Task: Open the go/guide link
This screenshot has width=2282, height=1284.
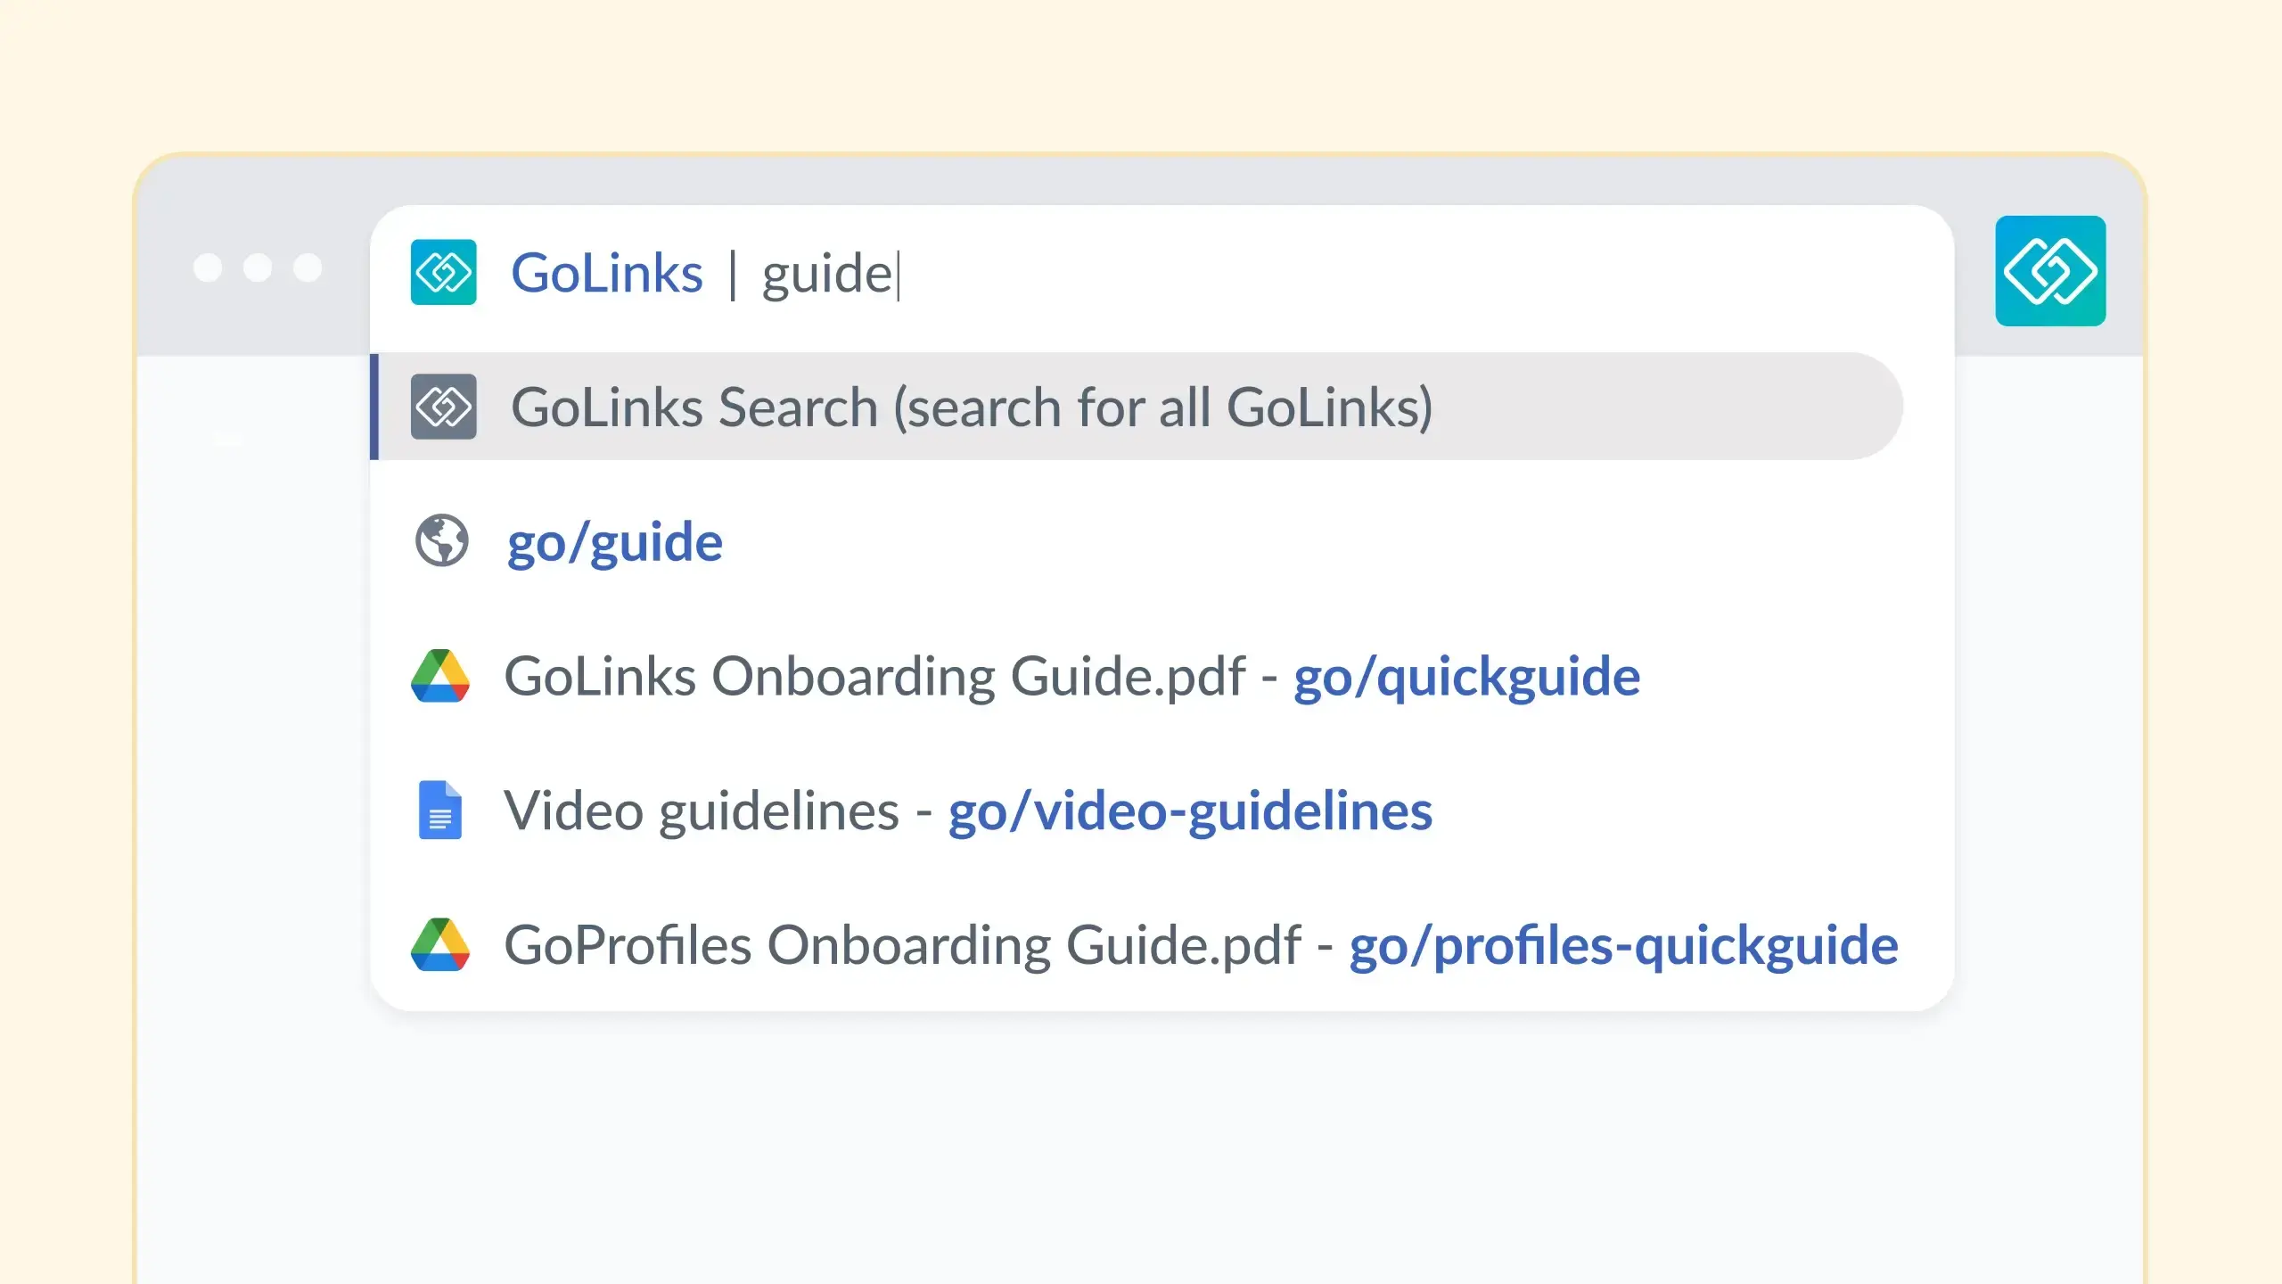Action: tap(615, 541)
